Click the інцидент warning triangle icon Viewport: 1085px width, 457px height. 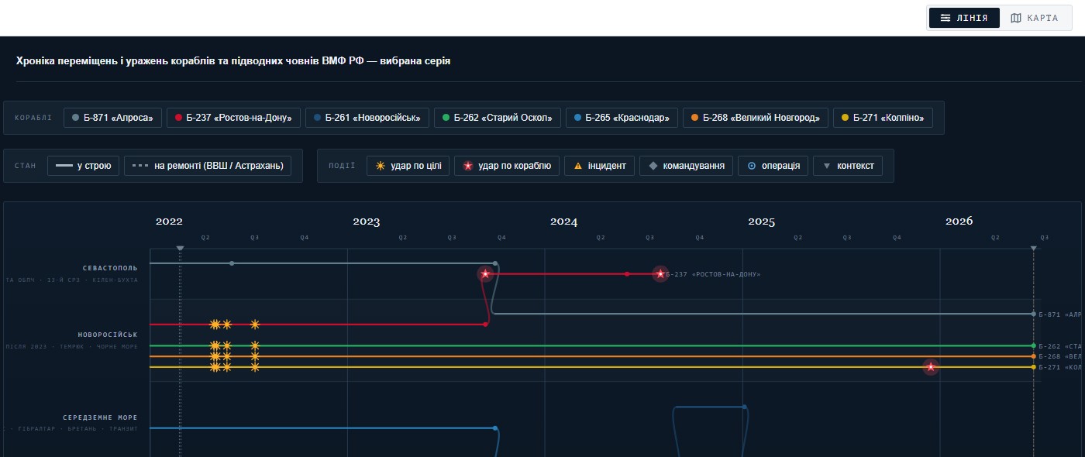click(577, 166)
